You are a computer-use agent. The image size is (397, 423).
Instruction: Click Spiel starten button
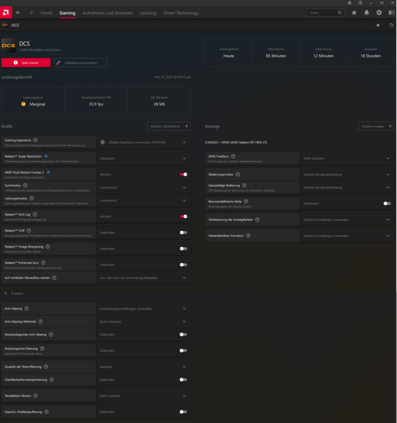(26, 63)
